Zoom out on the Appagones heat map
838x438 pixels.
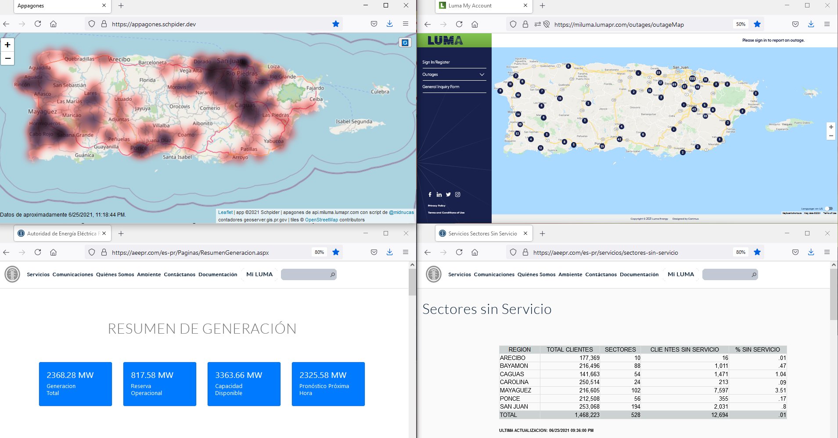tap(7, 58)
